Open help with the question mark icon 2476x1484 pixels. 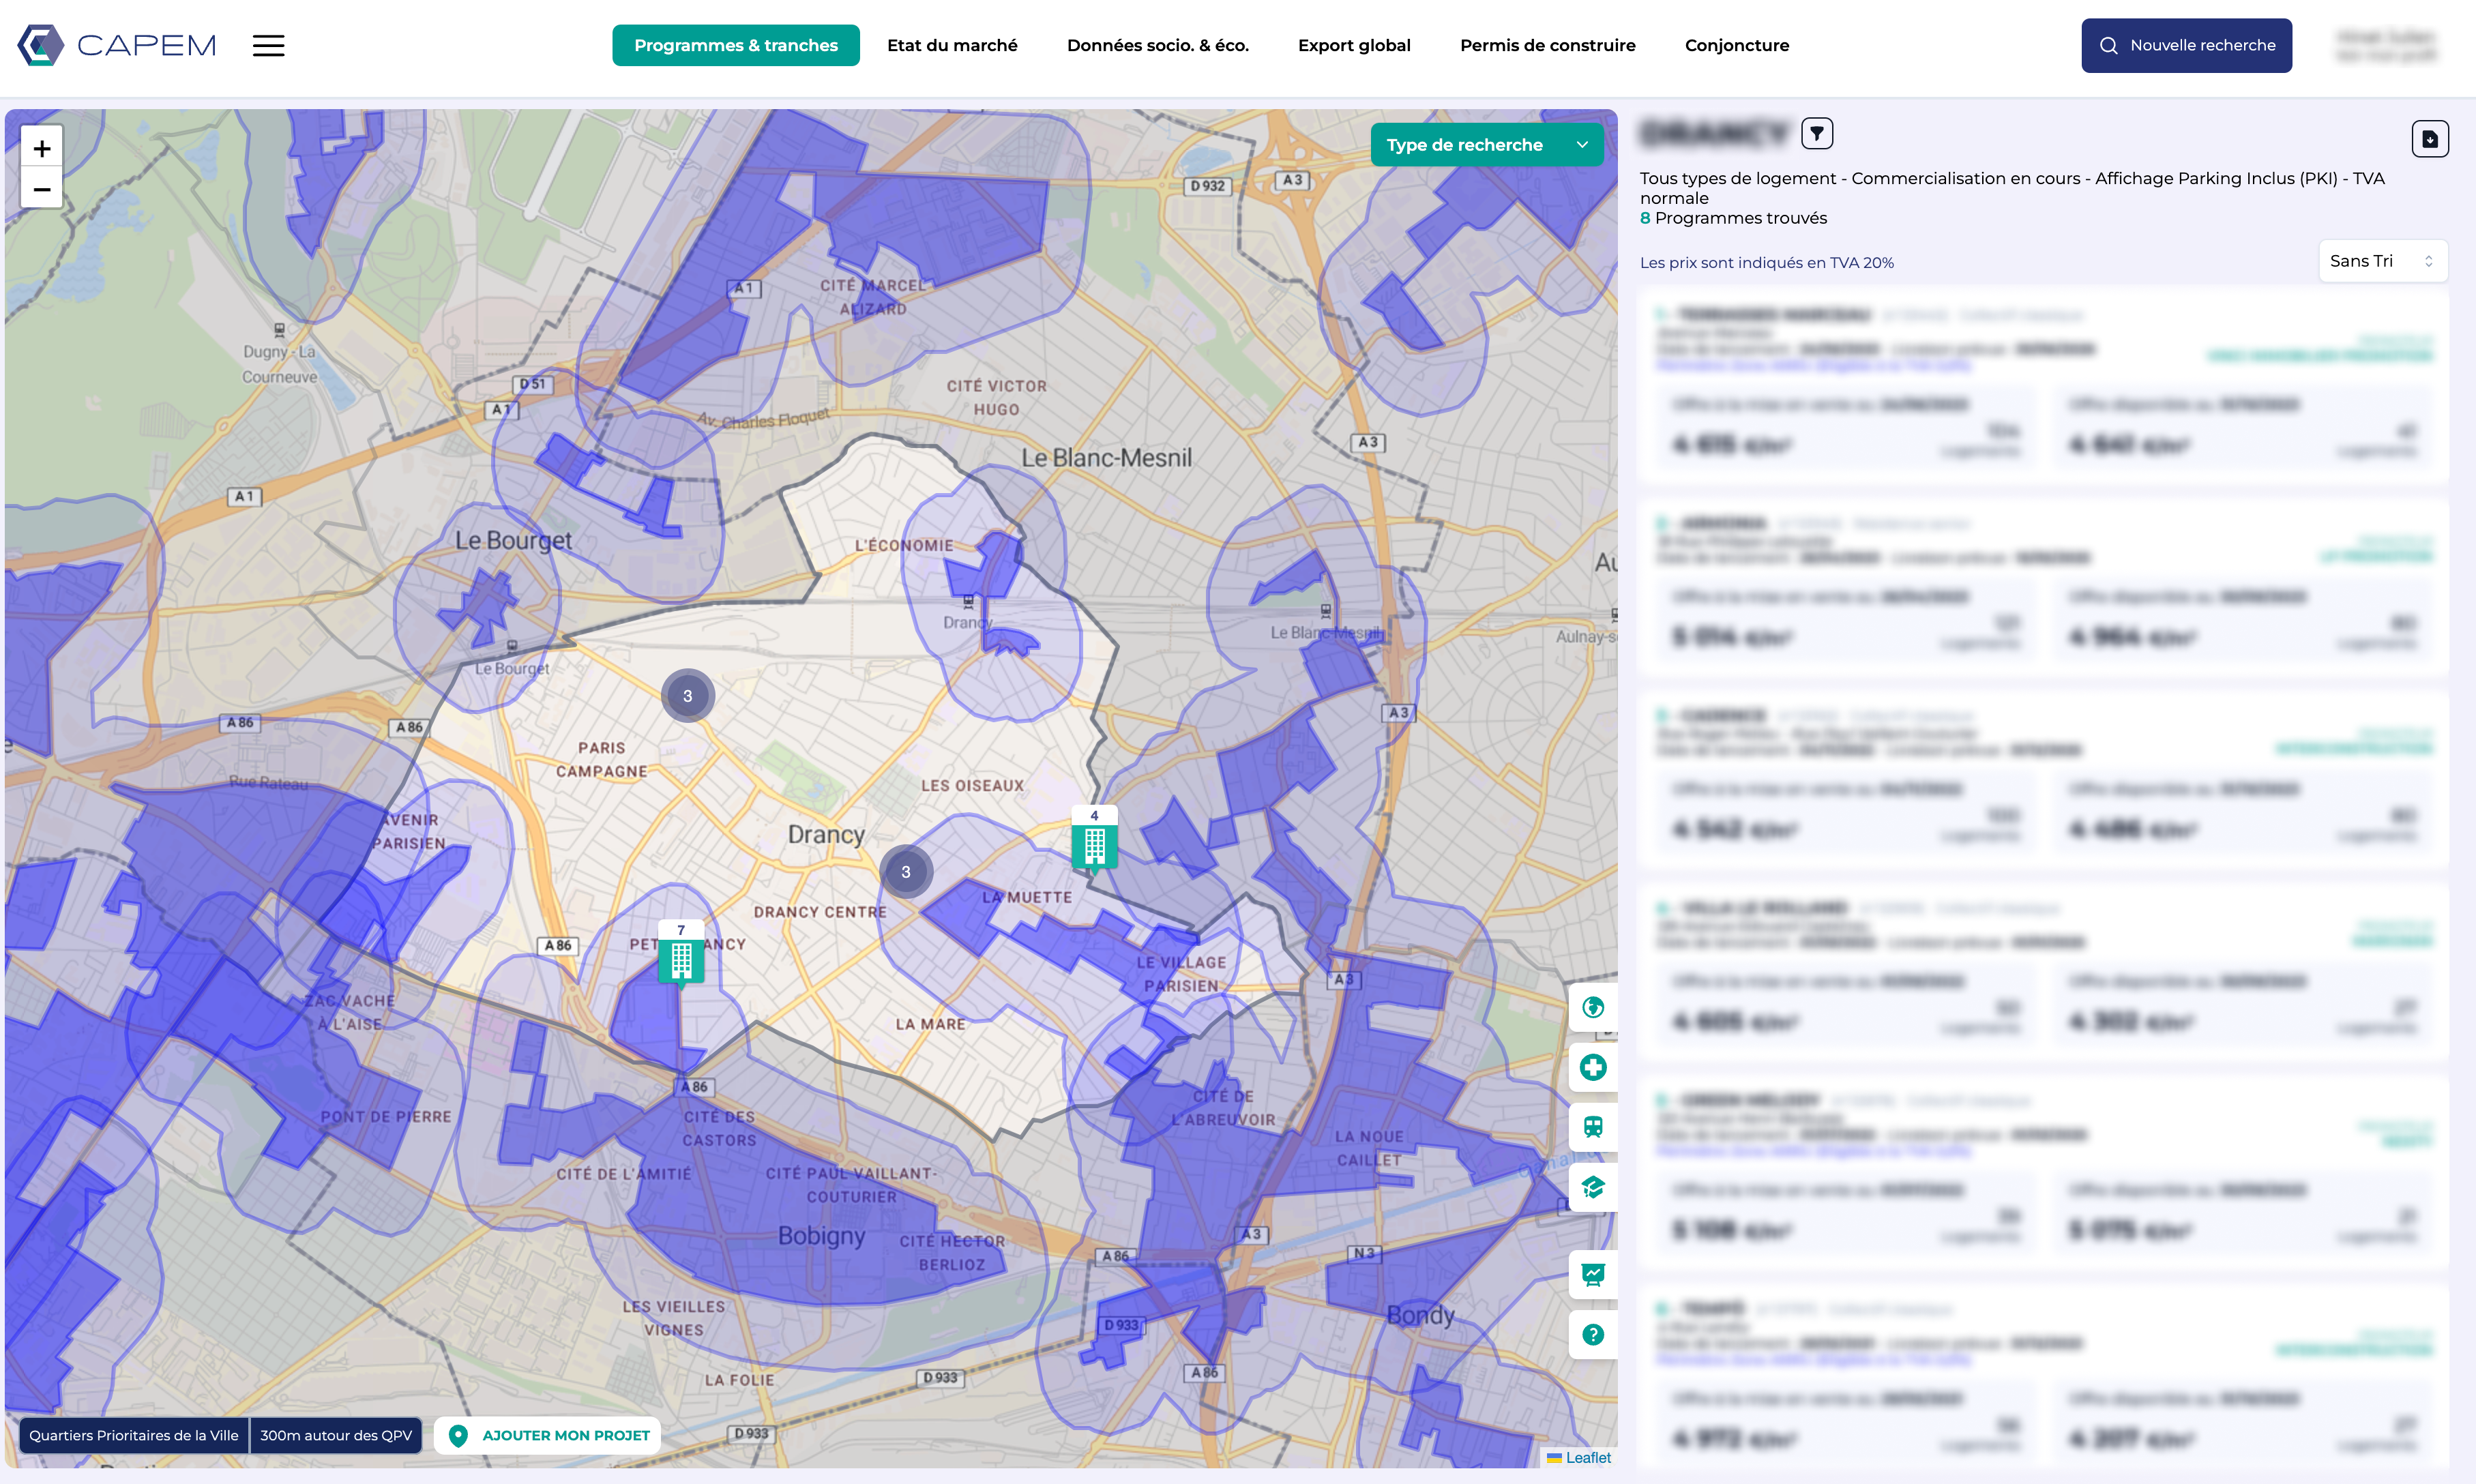pos(1592,1334)
